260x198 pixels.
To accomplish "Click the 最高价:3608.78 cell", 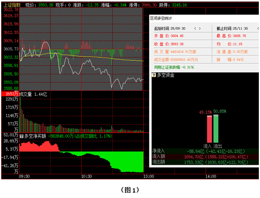I will [x=231, y=36].
